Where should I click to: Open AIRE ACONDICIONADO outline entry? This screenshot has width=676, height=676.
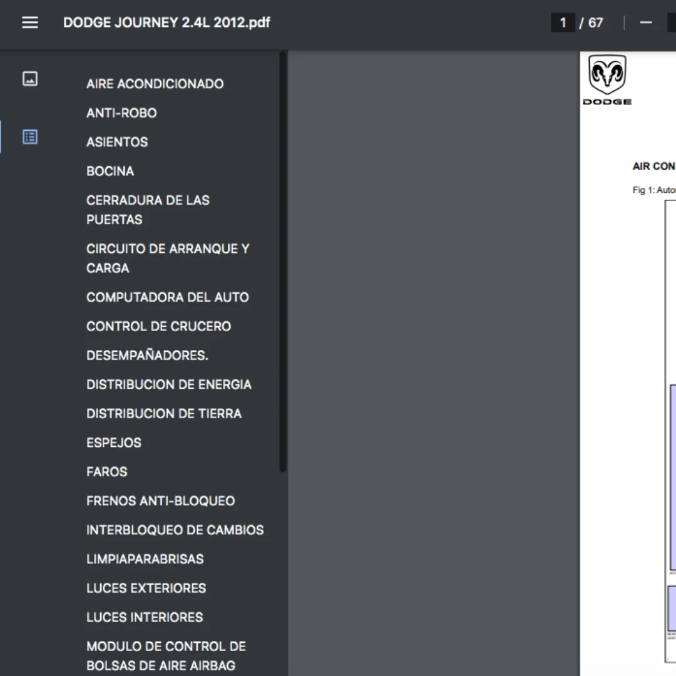tap(155, 84)
